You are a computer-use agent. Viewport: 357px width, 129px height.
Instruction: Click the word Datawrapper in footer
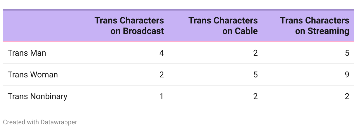pyautogui.click(x=59, y=122)
